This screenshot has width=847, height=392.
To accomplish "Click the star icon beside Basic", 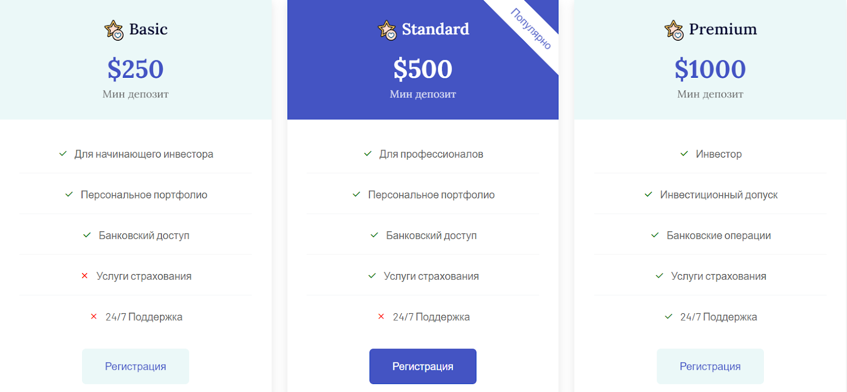I will pyautogui.click(x=114, y=30).
